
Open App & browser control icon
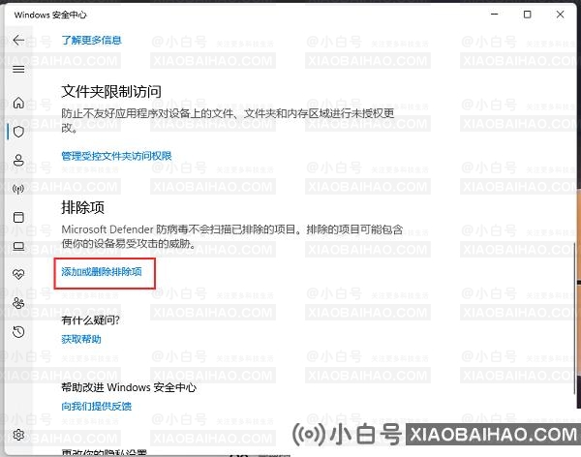click(x=18, y=217)
